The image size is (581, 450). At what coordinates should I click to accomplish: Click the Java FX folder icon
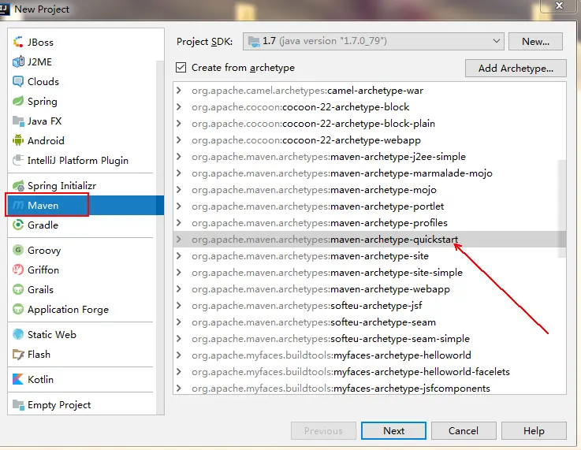18,121
